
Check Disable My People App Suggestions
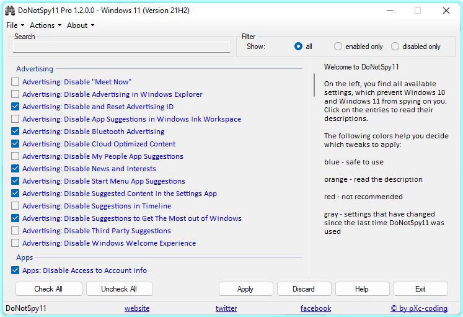pos(15,156)
